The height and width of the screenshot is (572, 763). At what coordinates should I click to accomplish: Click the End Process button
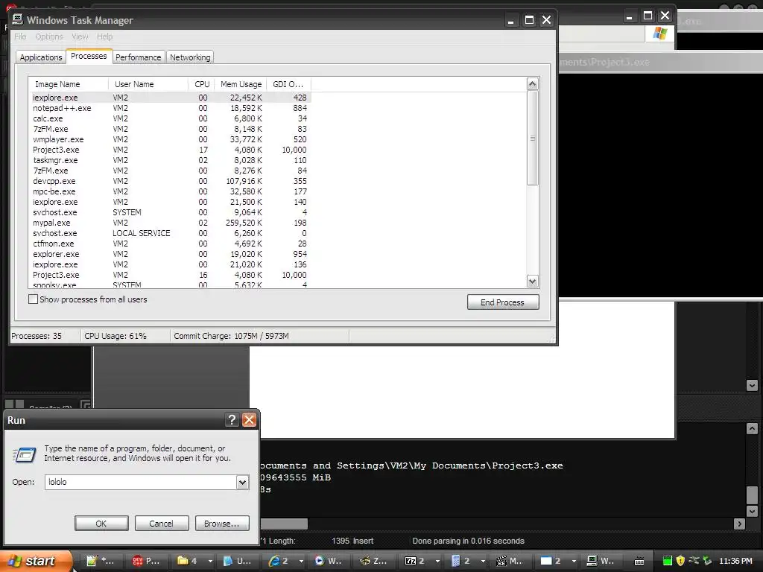click(503, 302)
